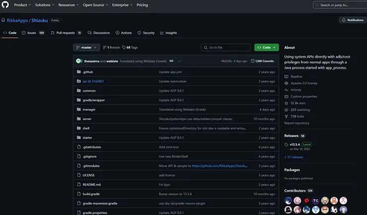Screen dimensions: 367x215
Task: Open the Insights tab
Action: [x=168, y=33]
